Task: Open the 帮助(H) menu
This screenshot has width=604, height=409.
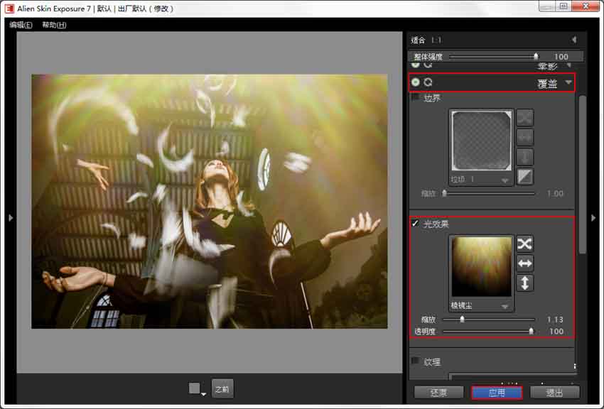Action: [54, 25]
